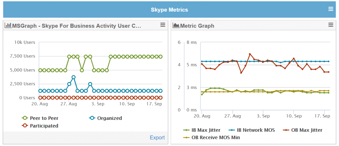This screenshot has height=146, width=339.
Task: Toggle the Organized legend series
Action: click(106, 118)
